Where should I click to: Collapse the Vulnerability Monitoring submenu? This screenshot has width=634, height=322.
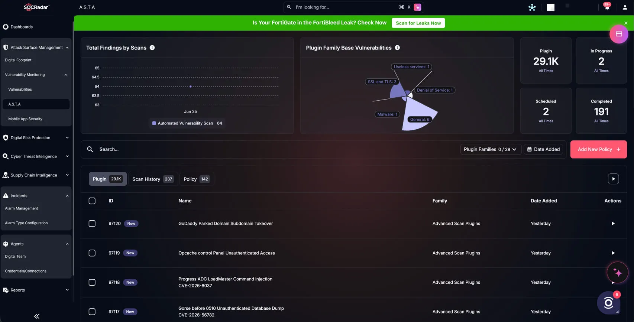point(66,75)
